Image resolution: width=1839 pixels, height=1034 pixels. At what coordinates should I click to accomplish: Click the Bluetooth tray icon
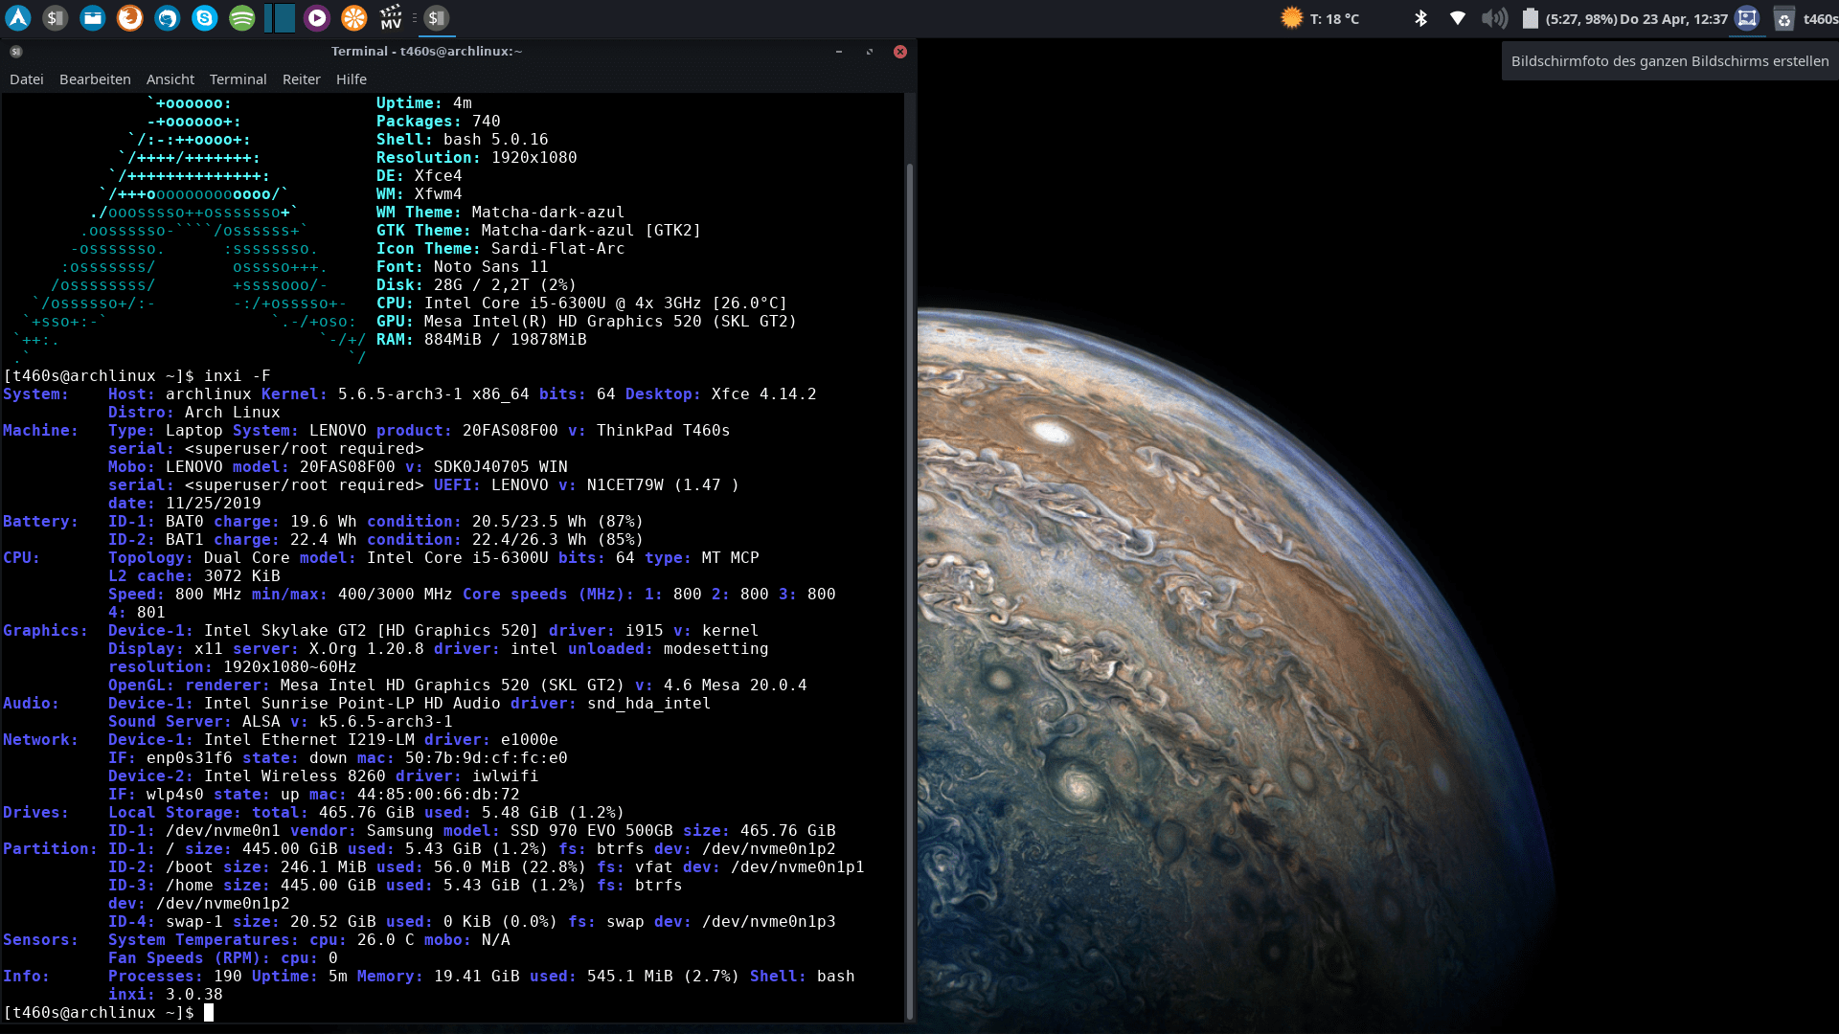[1421, 18]
